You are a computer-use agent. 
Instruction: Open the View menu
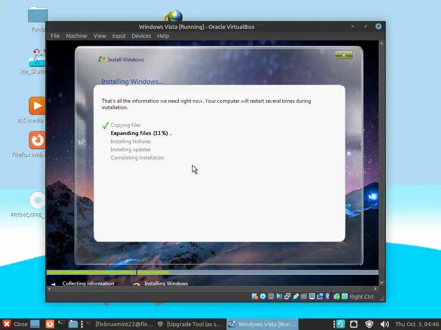pyautogui.click(x=99, y=36)
